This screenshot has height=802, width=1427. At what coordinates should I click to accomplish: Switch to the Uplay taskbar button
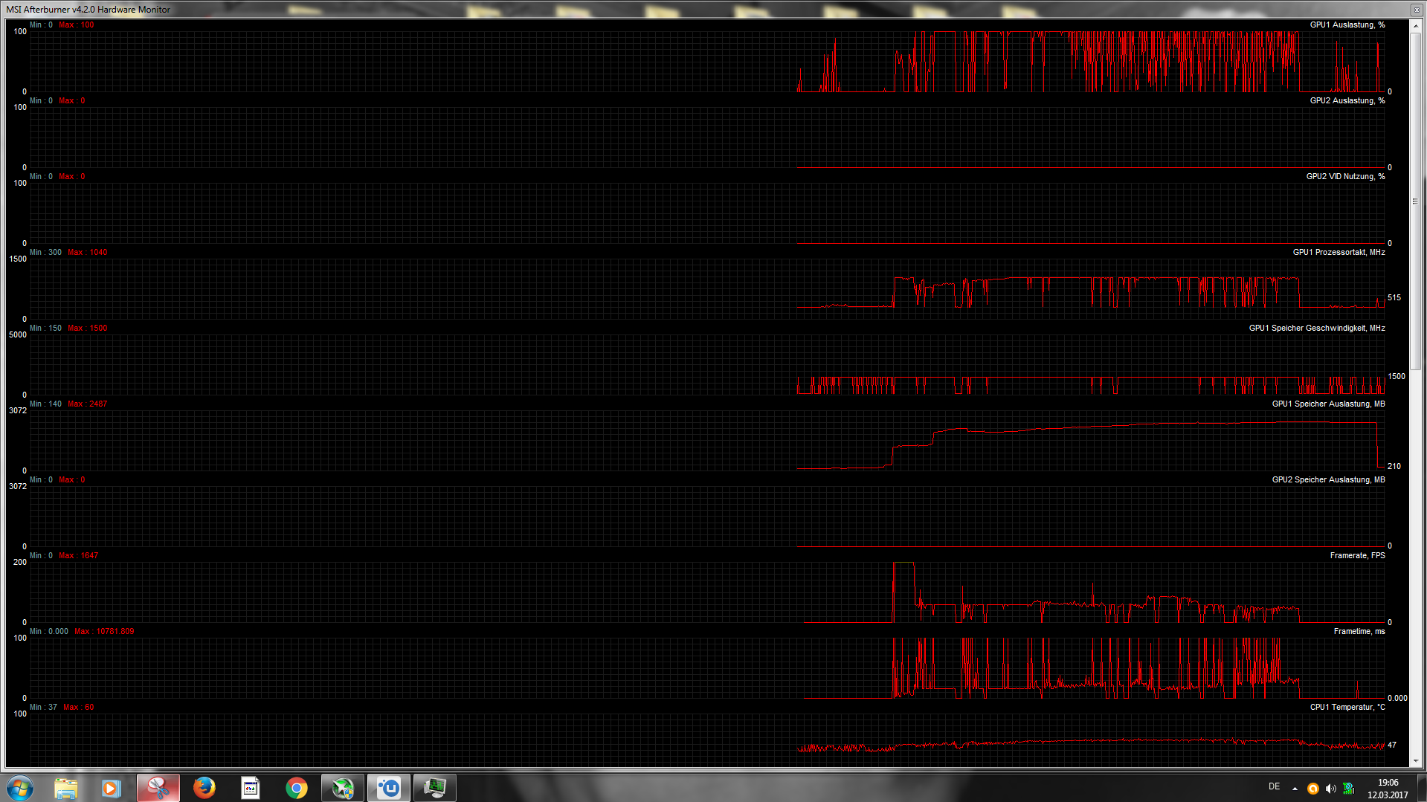pos(388,788)
